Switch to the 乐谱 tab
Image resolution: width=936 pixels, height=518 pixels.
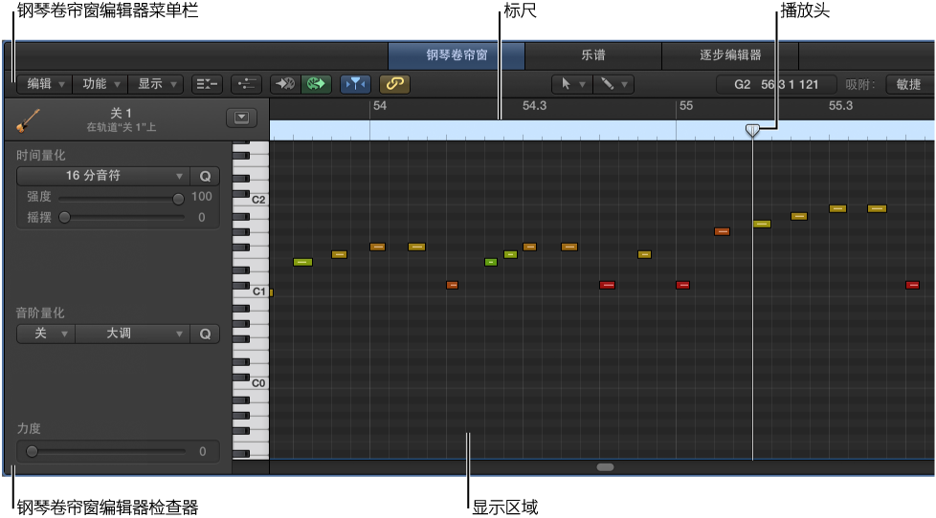tap(593, 55)
